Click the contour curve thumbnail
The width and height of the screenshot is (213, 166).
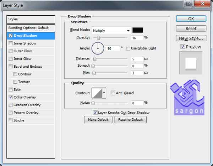(x=97, y=93)
